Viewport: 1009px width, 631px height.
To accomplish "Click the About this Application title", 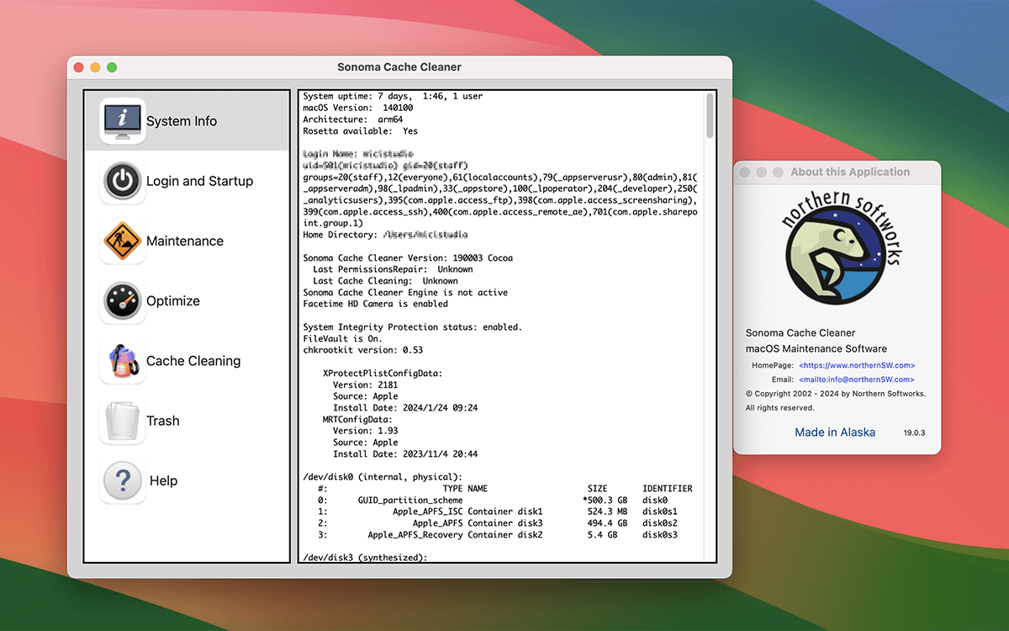I will tap(850, 172).
